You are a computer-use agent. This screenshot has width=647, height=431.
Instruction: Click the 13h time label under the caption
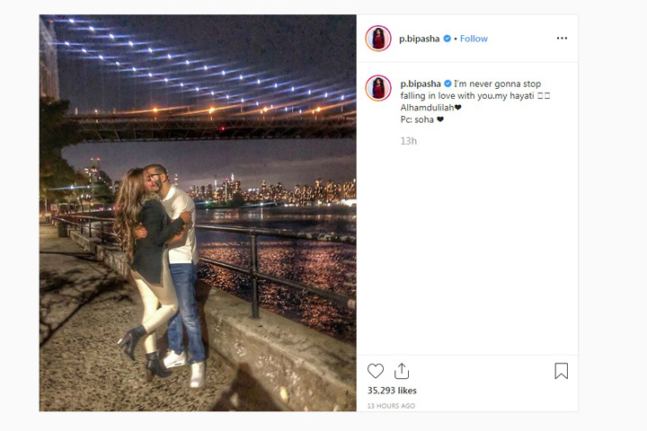click(x=409, y=141)
